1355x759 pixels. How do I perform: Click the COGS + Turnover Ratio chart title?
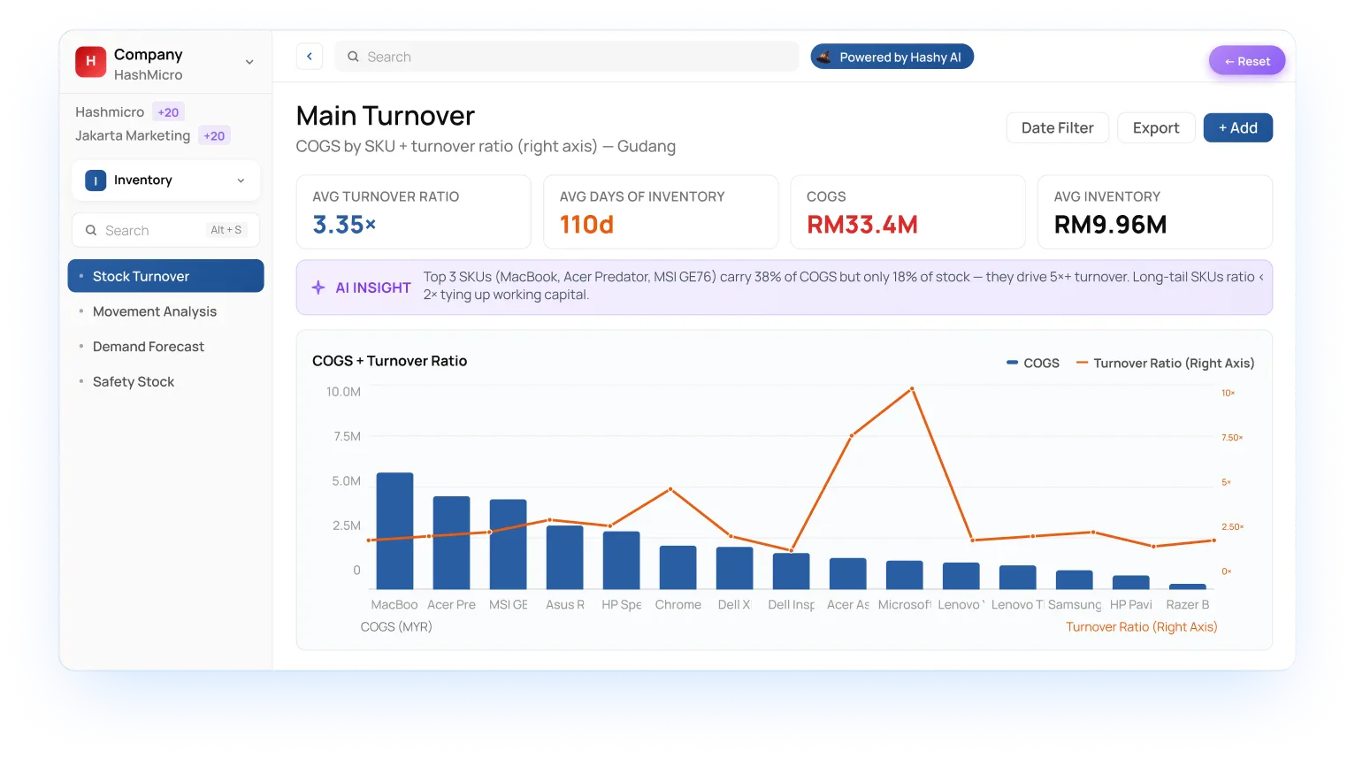[390, 361]
